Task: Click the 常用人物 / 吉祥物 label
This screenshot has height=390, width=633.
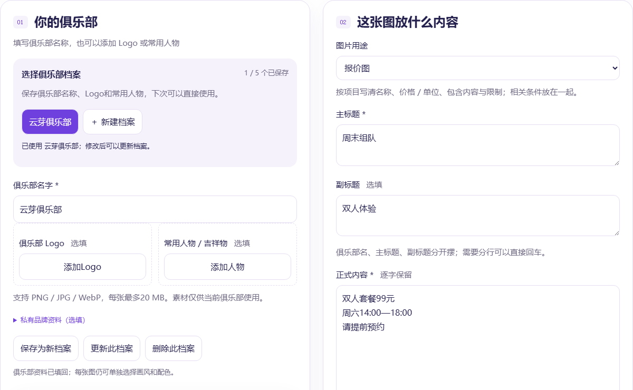Action: click(x=196, y=243)
